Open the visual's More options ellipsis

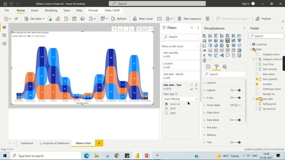coord(151,29)
